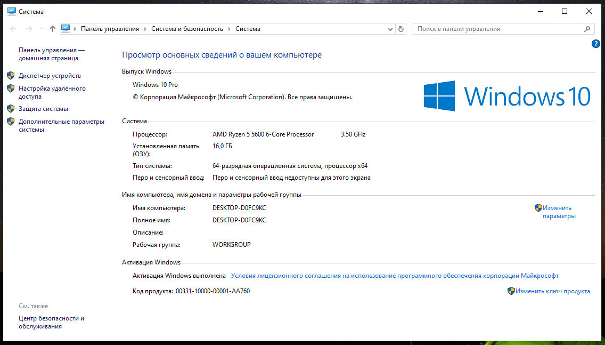This screenshot has width=605, height=345.
Task: Open 'Панель управления' breadcrumb
Action: 110,29
